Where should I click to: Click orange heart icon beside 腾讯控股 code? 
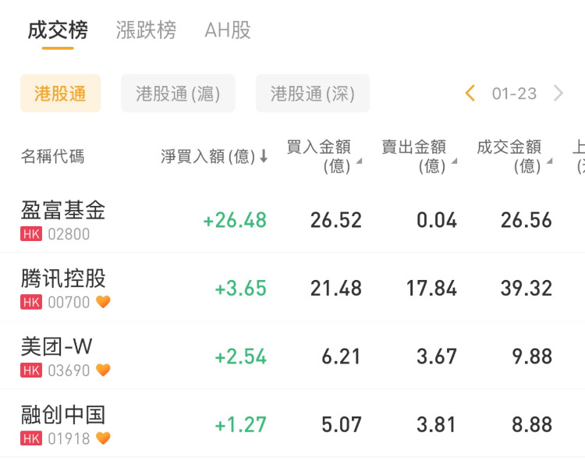(103, 302)
